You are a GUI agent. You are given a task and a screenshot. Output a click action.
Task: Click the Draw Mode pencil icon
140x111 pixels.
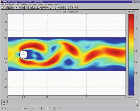pos(55,8)
